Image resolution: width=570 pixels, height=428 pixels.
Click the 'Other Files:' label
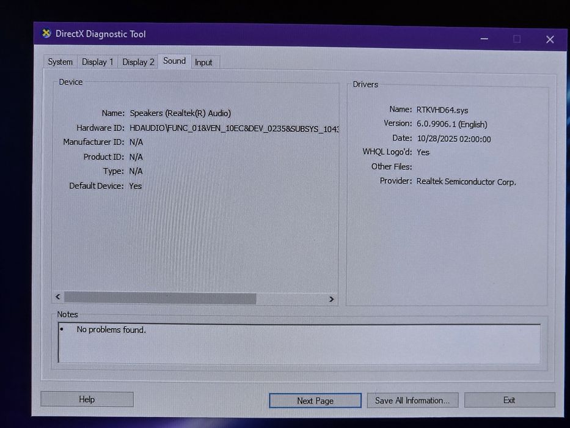392,167
